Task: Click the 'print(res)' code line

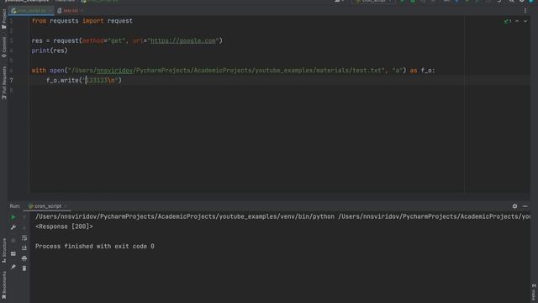Action: click(x=50, y=50)
